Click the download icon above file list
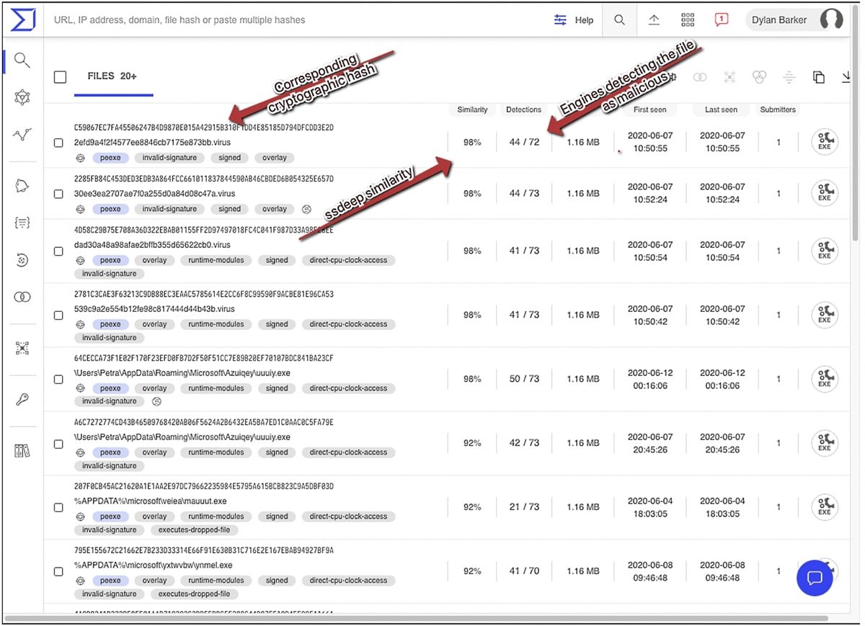Image resolution: width=865 pixels, height=626 pixels. tap(846, 77)
